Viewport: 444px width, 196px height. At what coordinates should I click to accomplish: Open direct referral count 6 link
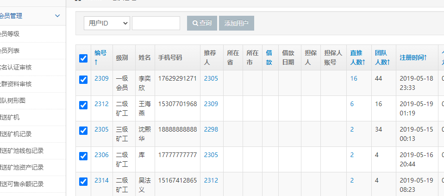[352, 104]
